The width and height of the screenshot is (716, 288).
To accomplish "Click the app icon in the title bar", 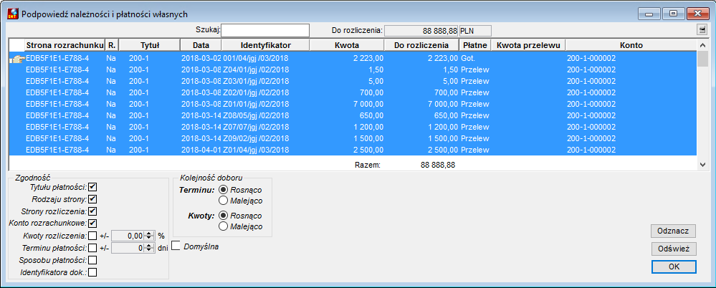I will pyautogui.click(x=13, y=14).
